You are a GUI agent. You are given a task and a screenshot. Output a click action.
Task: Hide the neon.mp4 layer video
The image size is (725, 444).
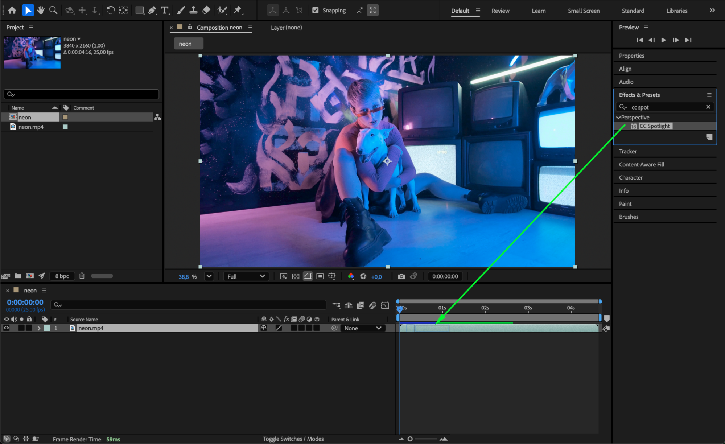(x=6, y=328)
